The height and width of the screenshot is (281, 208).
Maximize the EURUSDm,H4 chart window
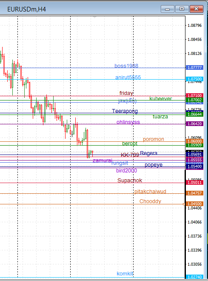(182, 9)
